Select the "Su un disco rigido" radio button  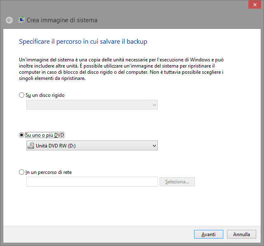coord(22,95)
